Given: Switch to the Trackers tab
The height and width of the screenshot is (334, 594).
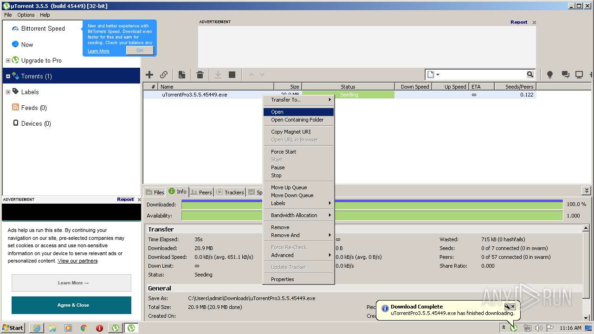Looking at the screenshot, I should 230,192.
